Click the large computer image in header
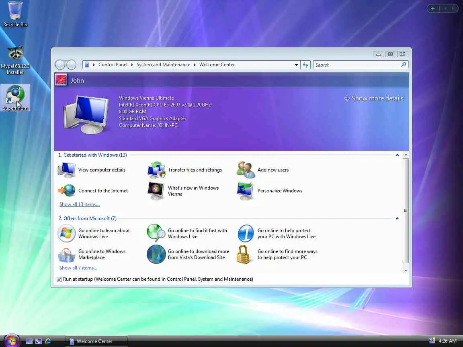 86,115
